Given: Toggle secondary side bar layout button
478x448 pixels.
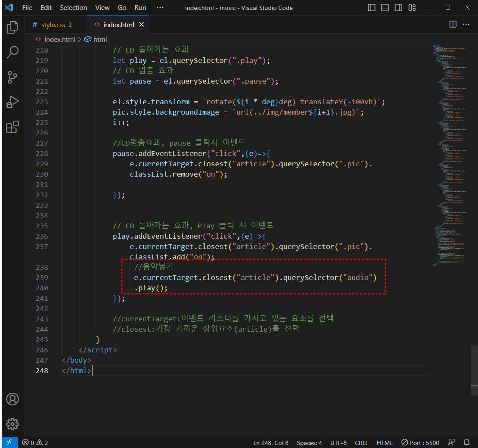Looking at the screenshot, I should [398, 8].
